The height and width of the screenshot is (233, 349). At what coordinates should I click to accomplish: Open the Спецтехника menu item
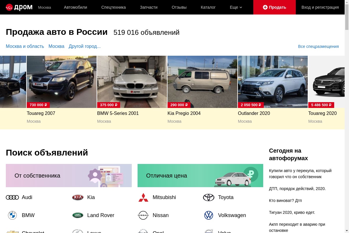113,7
